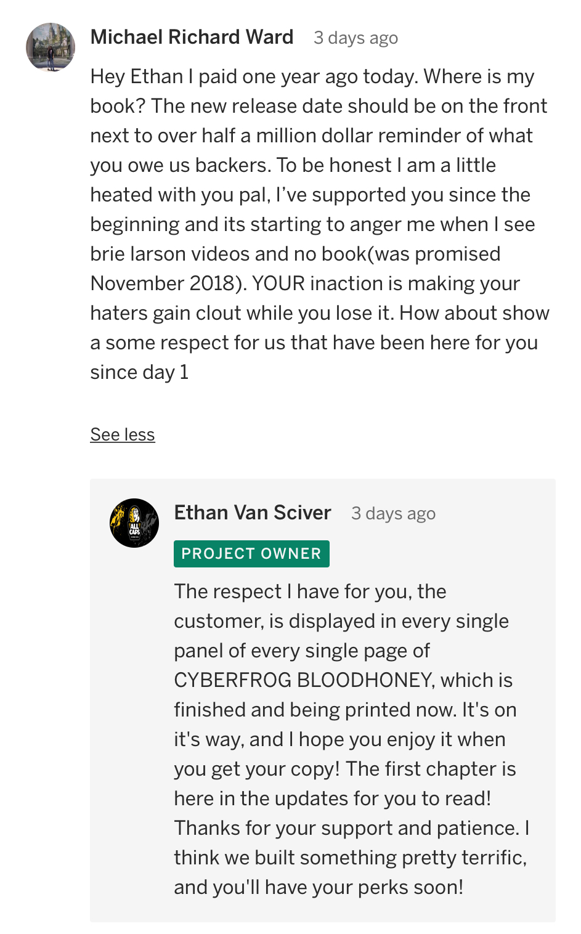
Task: Click the 'since day 1' final line
Action: [x=139, y=372]
